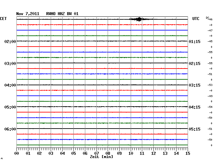This screenshot has width=214, height=162.
Task: Click the "03" minute axis label
Action: (x=51, y=153)
